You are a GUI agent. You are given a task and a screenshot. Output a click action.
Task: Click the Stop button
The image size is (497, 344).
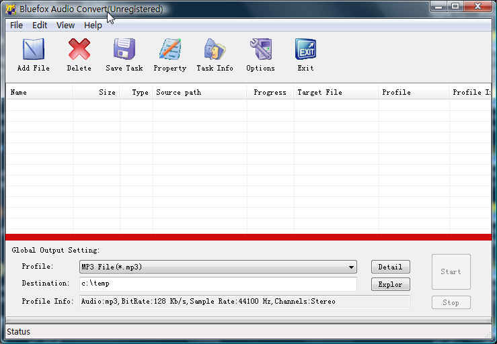click(x=451, y=302)
